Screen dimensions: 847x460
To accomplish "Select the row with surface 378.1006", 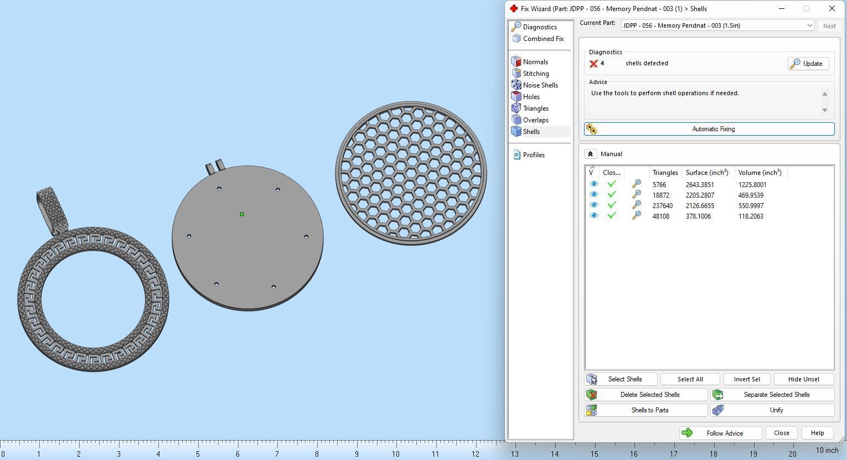I will click(709, 216).
